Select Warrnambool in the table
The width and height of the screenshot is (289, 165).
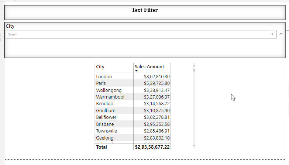pos(110,97)
